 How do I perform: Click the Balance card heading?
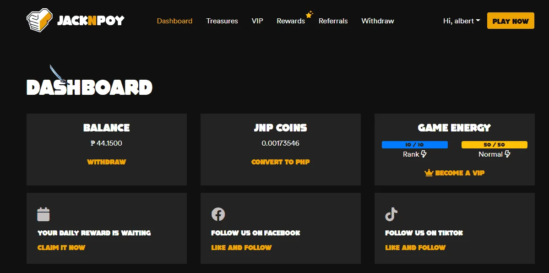[106, 127]
